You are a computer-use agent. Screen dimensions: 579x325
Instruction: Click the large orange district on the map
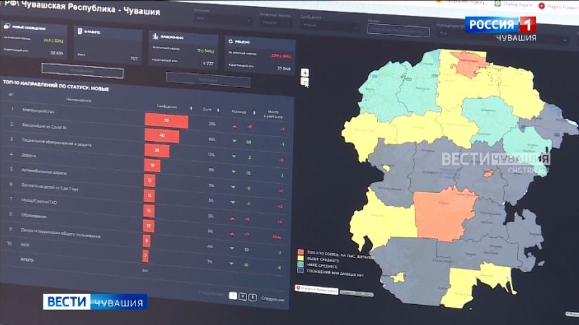pyautogui.click(x=442, y=214)
